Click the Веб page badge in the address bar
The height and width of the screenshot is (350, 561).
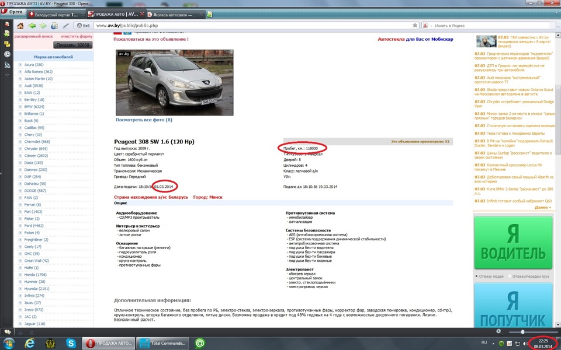click(x=84, y=26)
